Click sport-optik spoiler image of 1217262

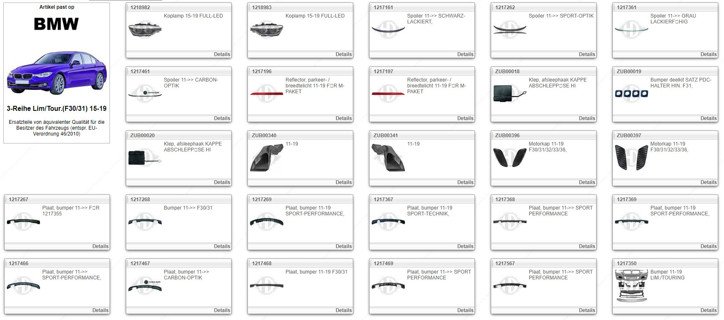510,29
